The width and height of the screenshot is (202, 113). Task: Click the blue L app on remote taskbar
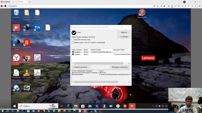point(97,106)
